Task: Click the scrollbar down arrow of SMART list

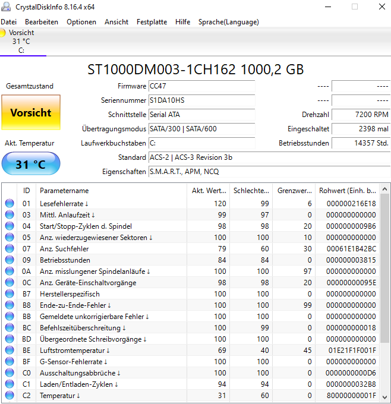Action: (x=385, y=397)
